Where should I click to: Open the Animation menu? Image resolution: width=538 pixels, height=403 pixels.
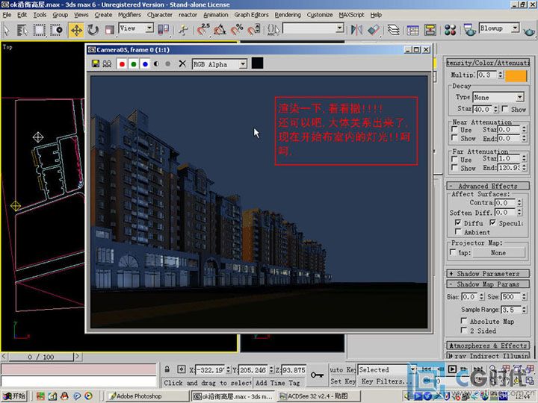(x=215, y=15)
